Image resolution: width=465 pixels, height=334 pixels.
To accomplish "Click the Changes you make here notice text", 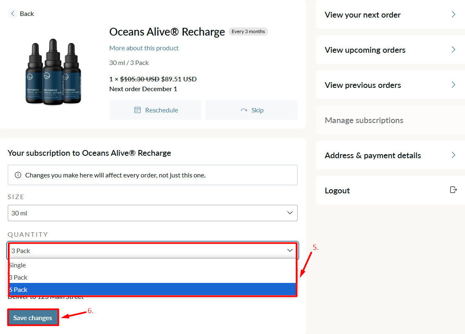I will tap(115, 175).
